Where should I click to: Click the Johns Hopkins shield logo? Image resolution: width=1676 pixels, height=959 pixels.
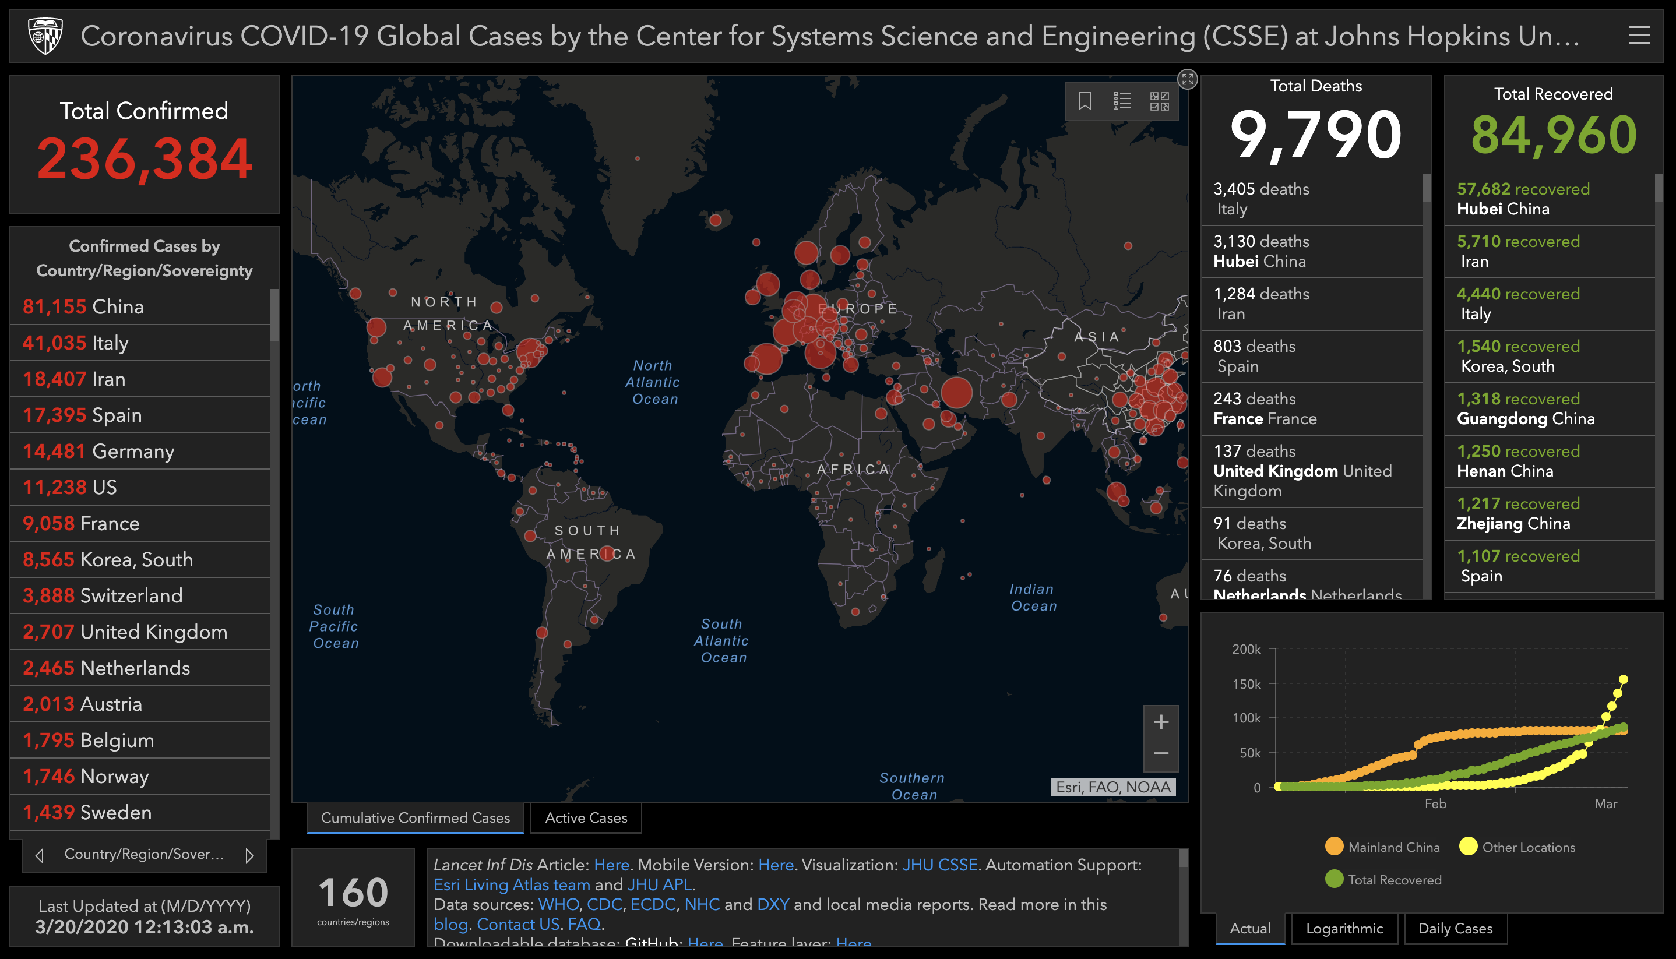[45, 36]
